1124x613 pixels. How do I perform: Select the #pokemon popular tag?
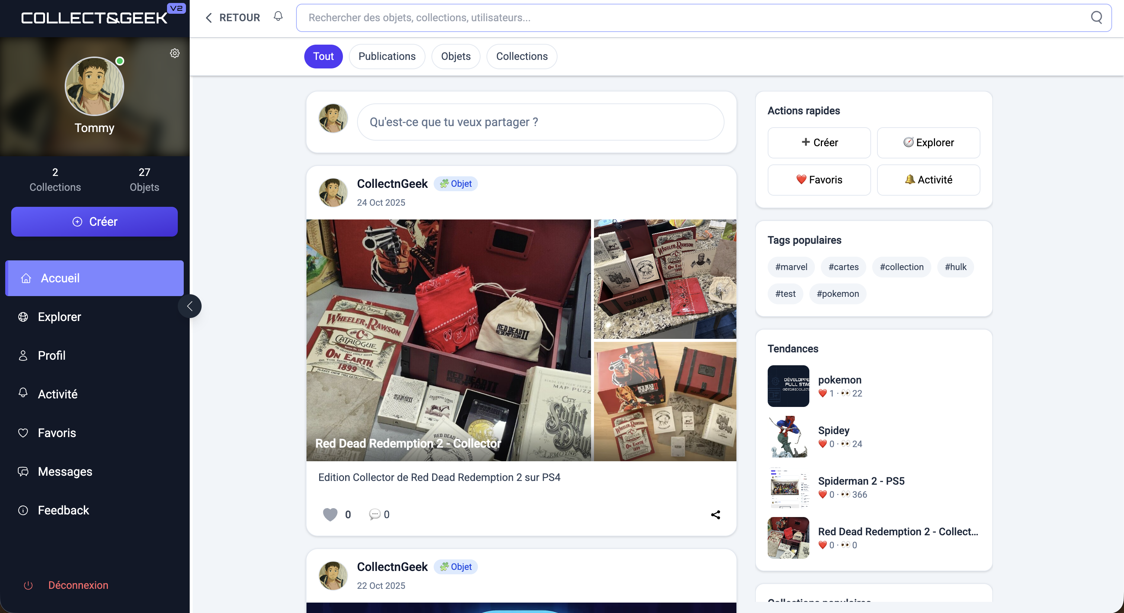837,293
